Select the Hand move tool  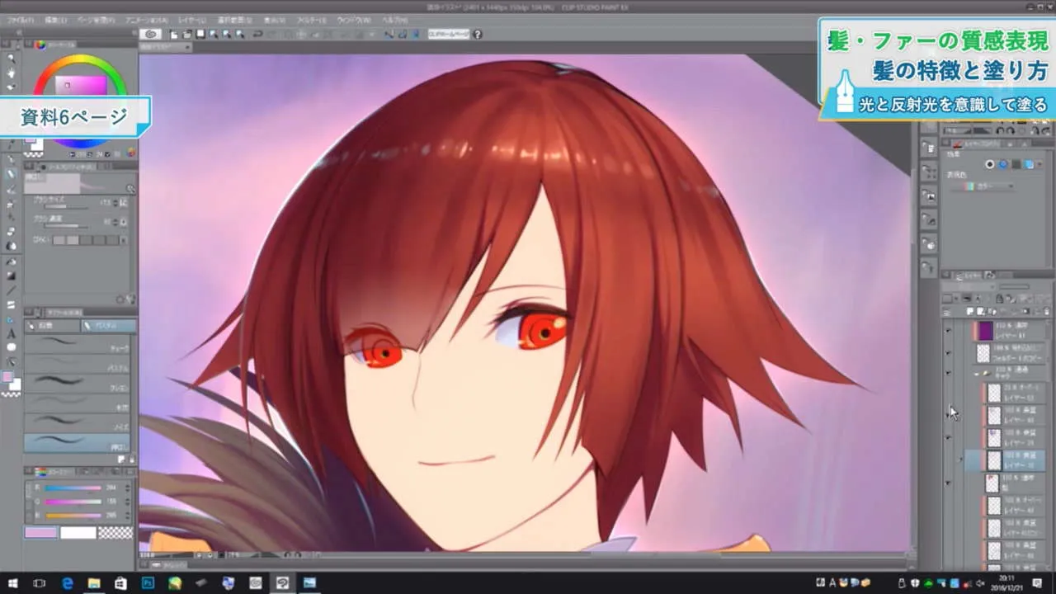pos(11,73)
